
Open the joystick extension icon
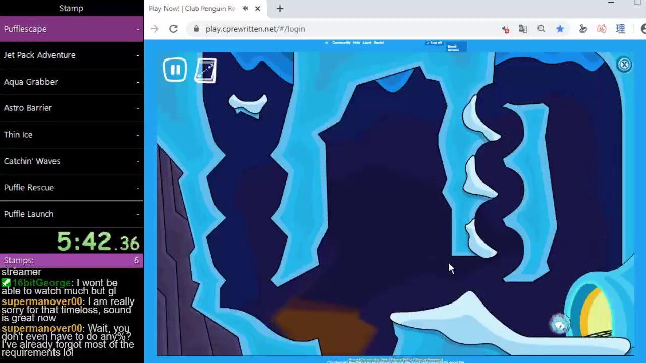click(583, 29)
